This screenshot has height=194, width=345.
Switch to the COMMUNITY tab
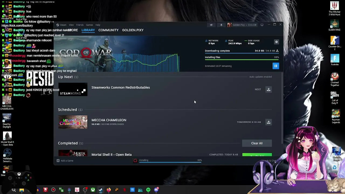pos(108,30)
